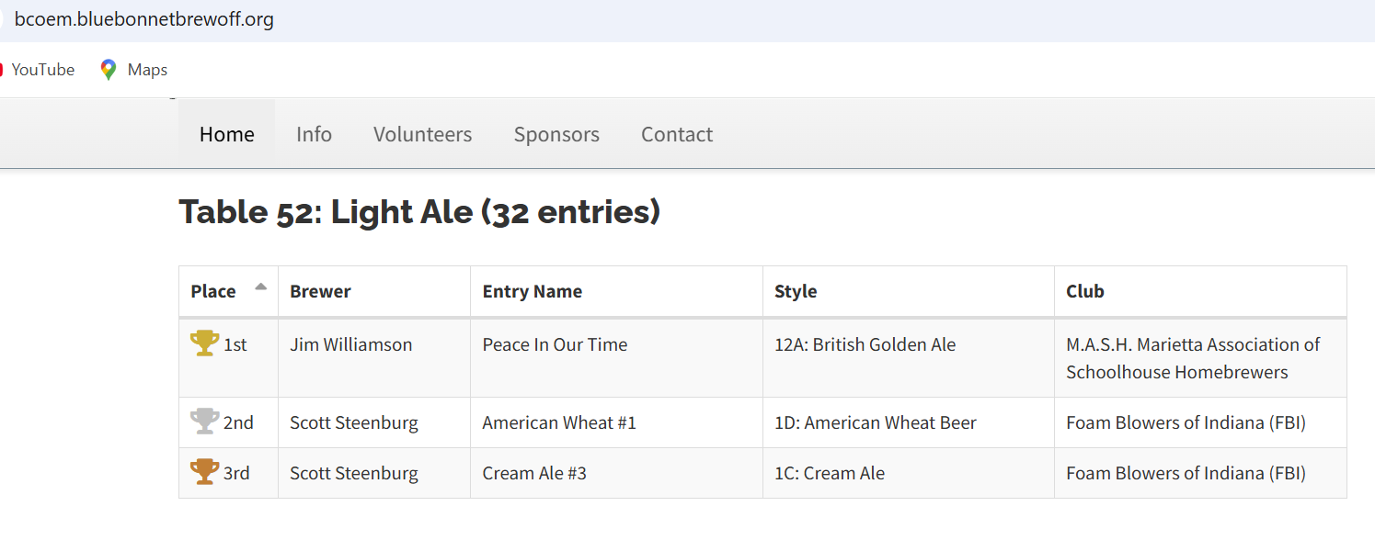Open the Home navigation tab

point(226,134)
